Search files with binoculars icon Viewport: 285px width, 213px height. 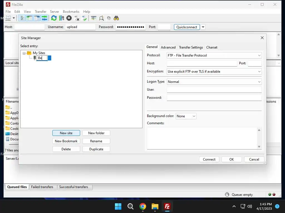(x=116, y=18)
